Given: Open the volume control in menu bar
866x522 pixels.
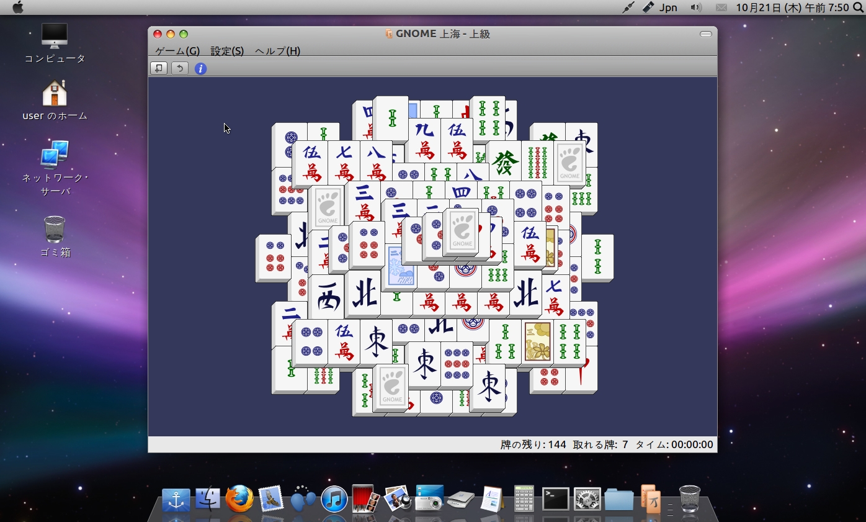Looking at the screenshot, I should click(x=696, y=7).
